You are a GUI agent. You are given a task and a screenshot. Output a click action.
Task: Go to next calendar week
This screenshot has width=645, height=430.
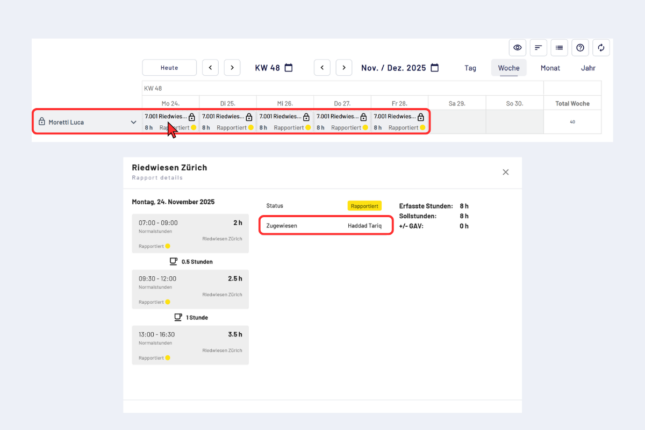coord(232,68)
